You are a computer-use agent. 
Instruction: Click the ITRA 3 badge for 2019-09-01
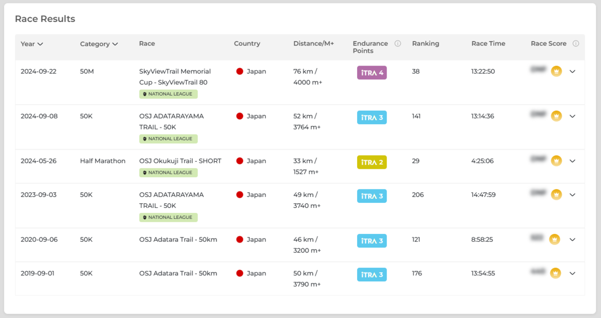pos(372,274)
